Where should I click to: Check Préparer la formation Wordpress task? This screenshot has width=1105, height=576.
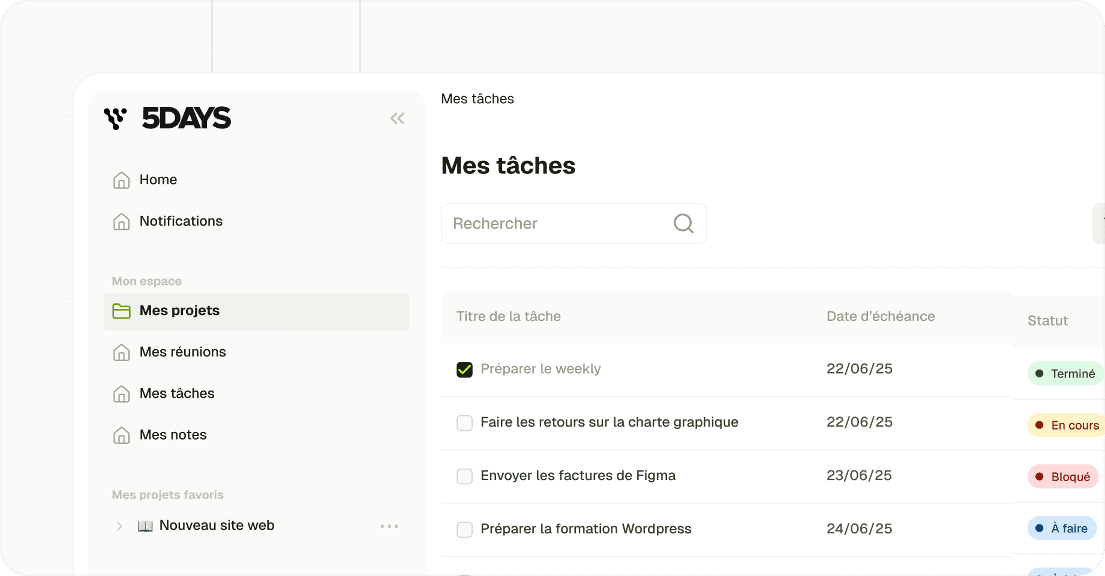click(464, 530)
